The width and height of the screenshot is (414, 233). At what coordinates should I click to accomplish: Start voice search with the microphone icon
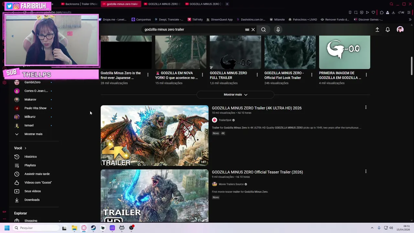(278, 29)
